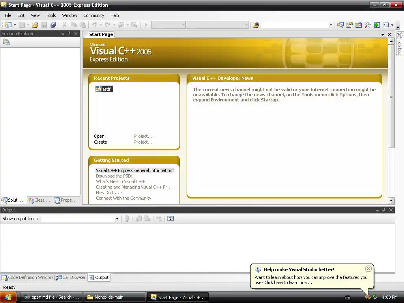
Task: Click the Windows Start button
Action: pyautogui.click(x=8, y=297)
